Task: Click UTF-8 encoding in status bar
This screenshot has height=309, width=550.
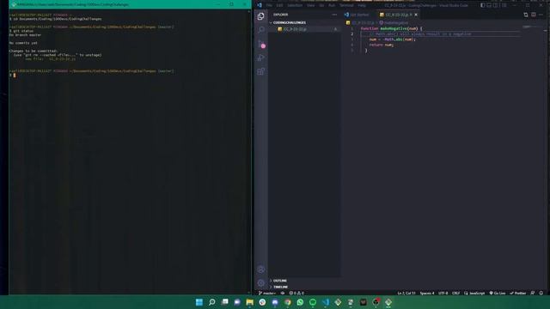Action: point(443,293)
